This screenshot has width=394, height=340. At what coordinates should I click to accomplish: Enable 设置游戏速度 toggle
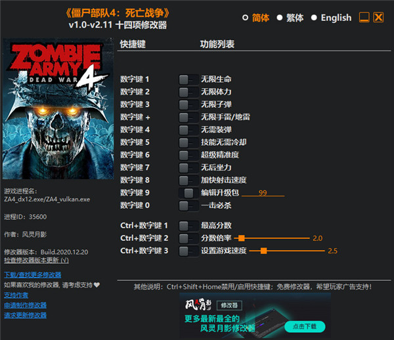coord(188,251)
